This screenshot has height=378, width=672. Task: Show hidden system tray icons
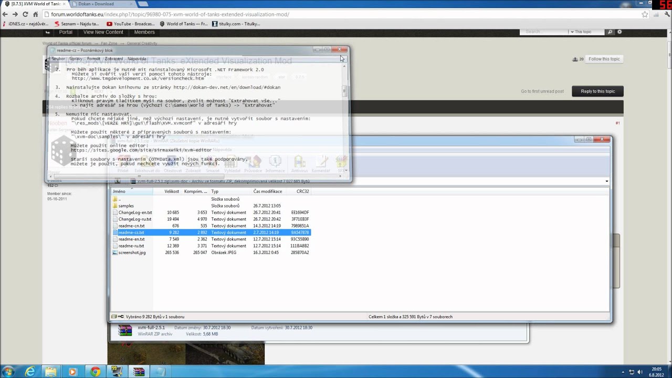tap(623, 372)
